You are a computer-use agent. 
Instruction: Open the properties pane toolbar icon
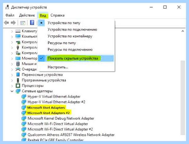click(23, 23)
